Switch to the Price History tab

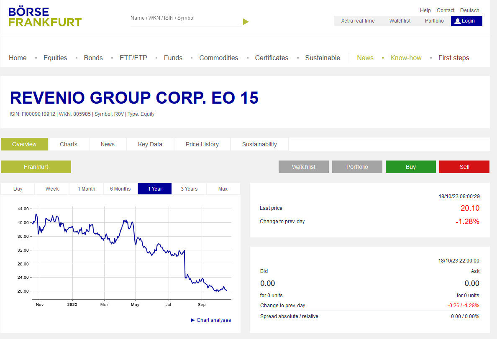pyautogui.click(x=202, y=144)
